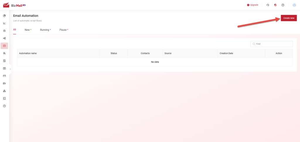Select the highlighted Email Automation sidebar icon

[4, 46]
